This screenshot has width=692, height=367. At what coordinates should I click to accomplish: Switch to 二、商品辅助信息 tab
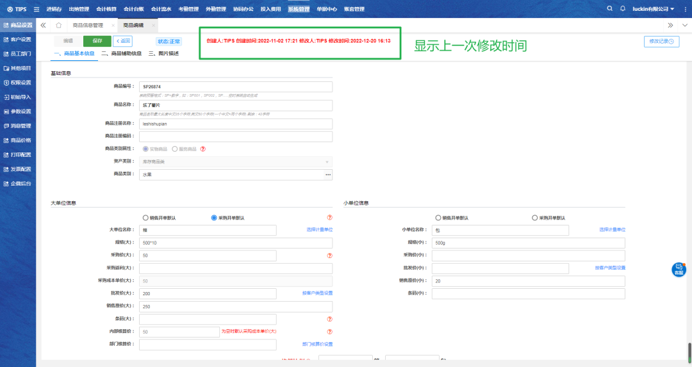(121, 54)
